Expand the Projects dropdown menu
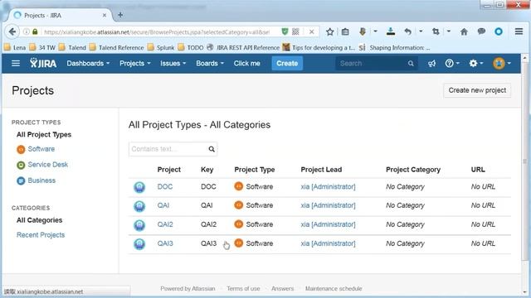Viewport: 531px width, 298px height. click(134, 63)
